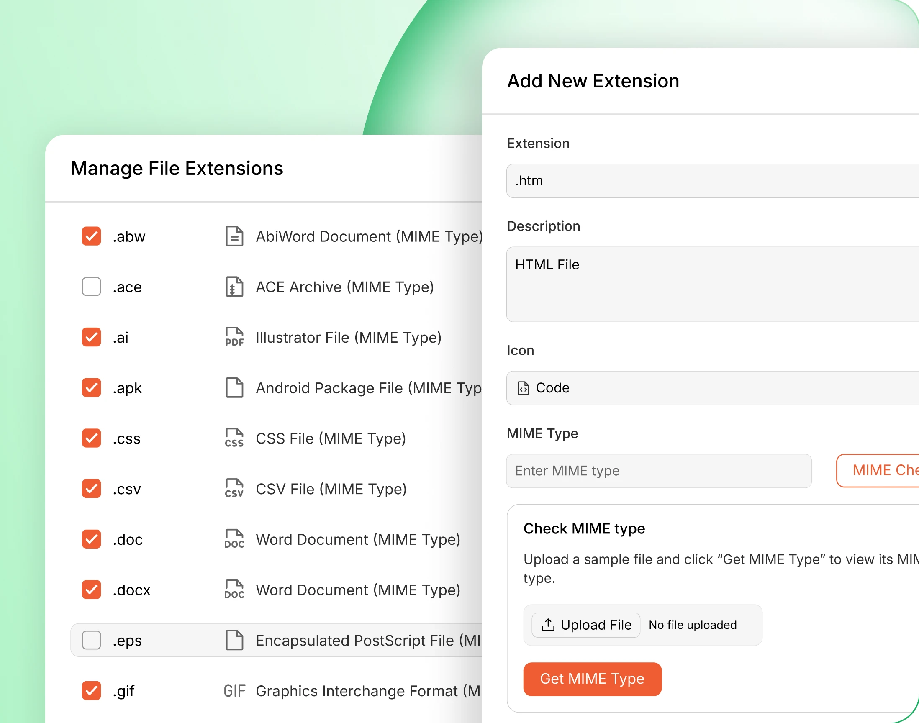Click the 'Illustrator File (MIME Type)' text
Image resolution: width=919 pixels, height=723 pixels.
pos(349,337)
